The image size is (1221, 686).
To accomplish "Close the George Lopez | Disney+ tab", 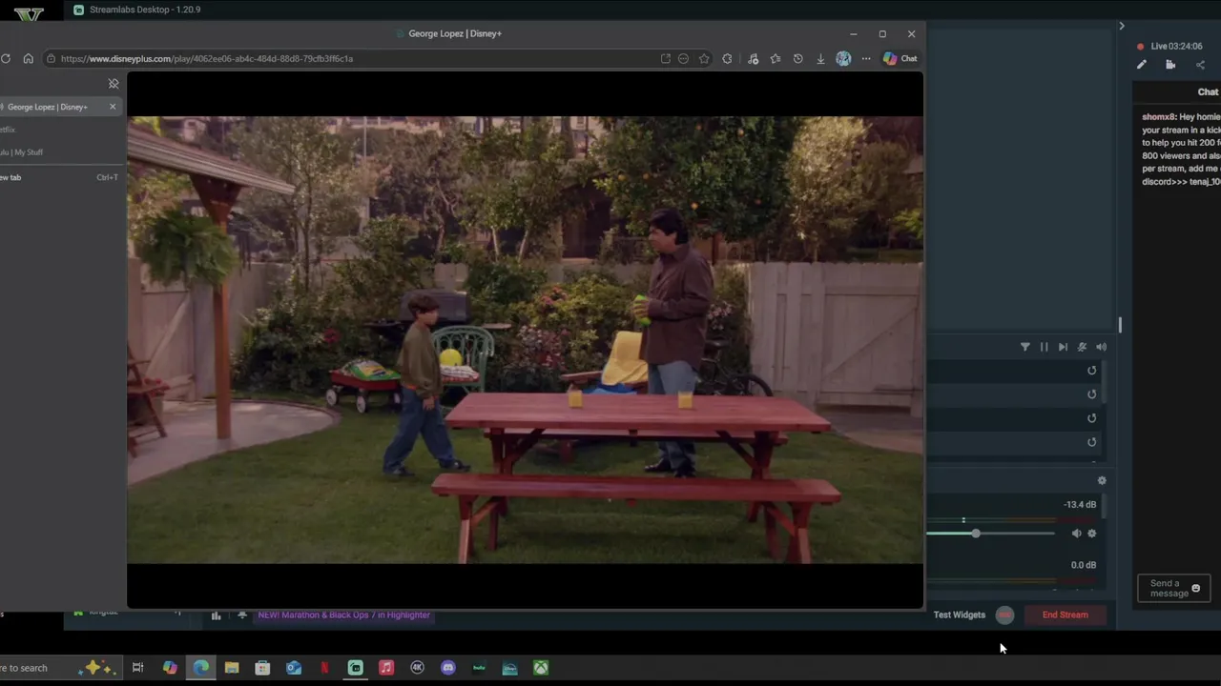I will (113, 107).
